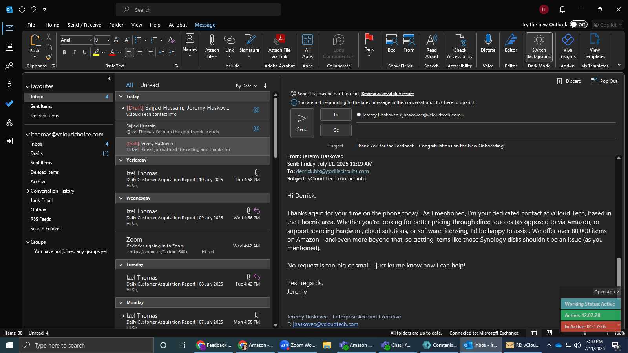Click the text highlight color button
This screenshot has width=628, height=353.
96,53
